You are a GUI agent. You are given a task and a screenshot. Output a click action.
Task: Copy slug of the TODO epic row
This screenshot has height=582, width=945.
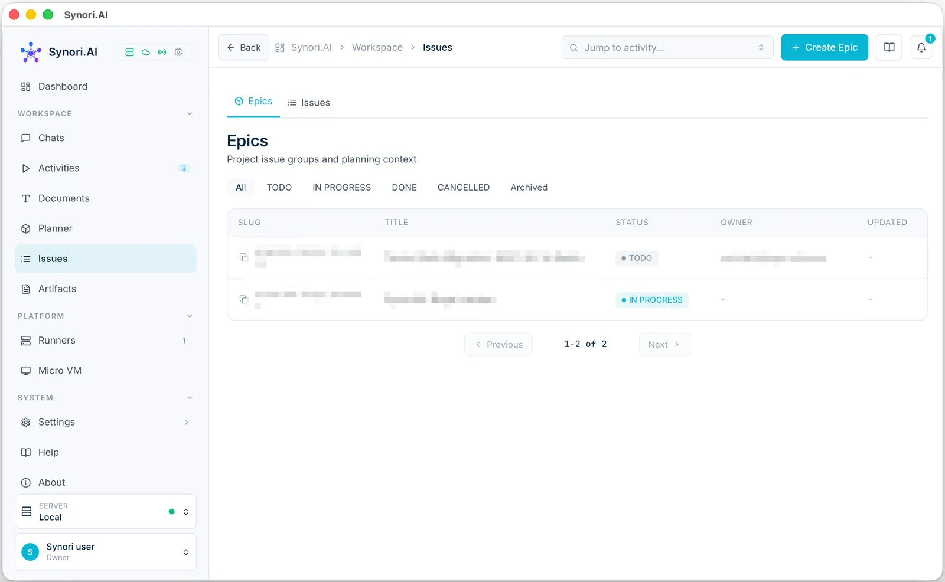(243, 257)
